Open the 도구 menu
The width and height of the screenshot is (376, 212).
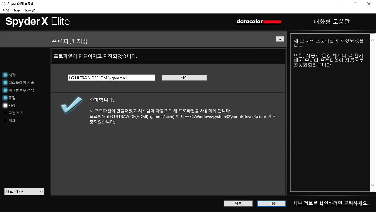pyautogui.click(x=17, y=10)
